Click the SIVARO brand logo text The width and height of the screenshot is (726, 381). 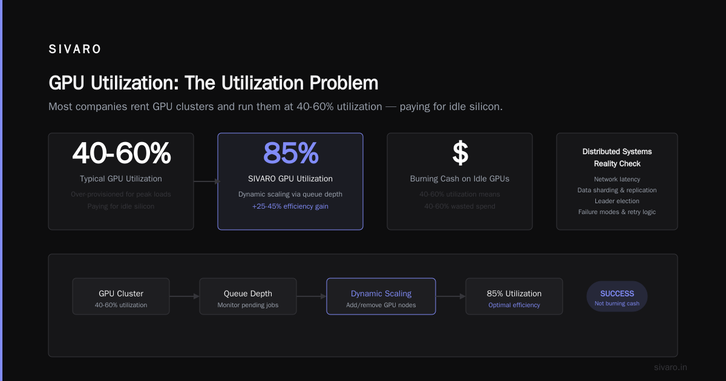[75, 50]
